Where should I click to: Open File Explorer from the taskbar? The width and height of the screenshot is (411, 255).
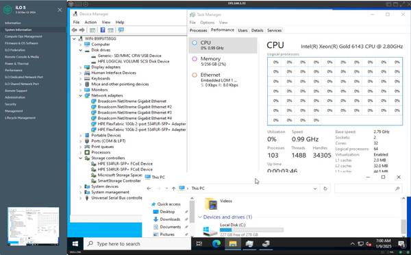tap(233, 244)
